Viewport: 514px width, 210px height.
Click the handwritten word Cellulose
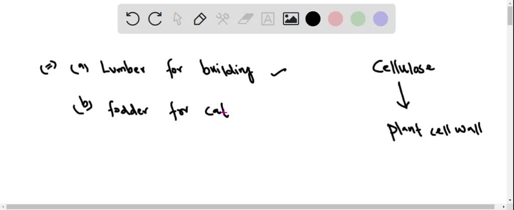click(x=403, y=67)
